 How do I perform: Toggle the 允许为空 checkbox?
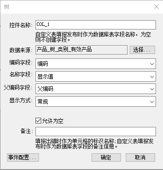tap(38, 121)
